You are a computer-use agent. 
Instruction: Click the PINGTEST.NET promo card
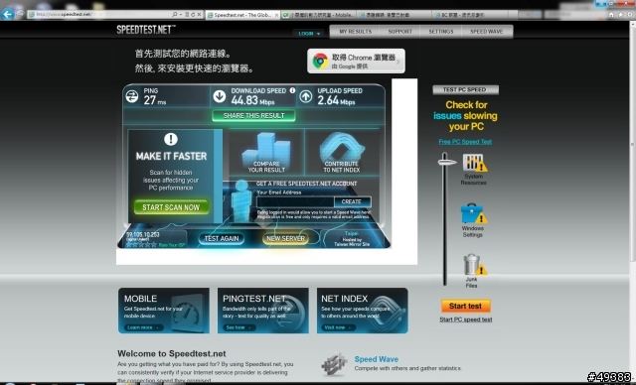(263, 311)
